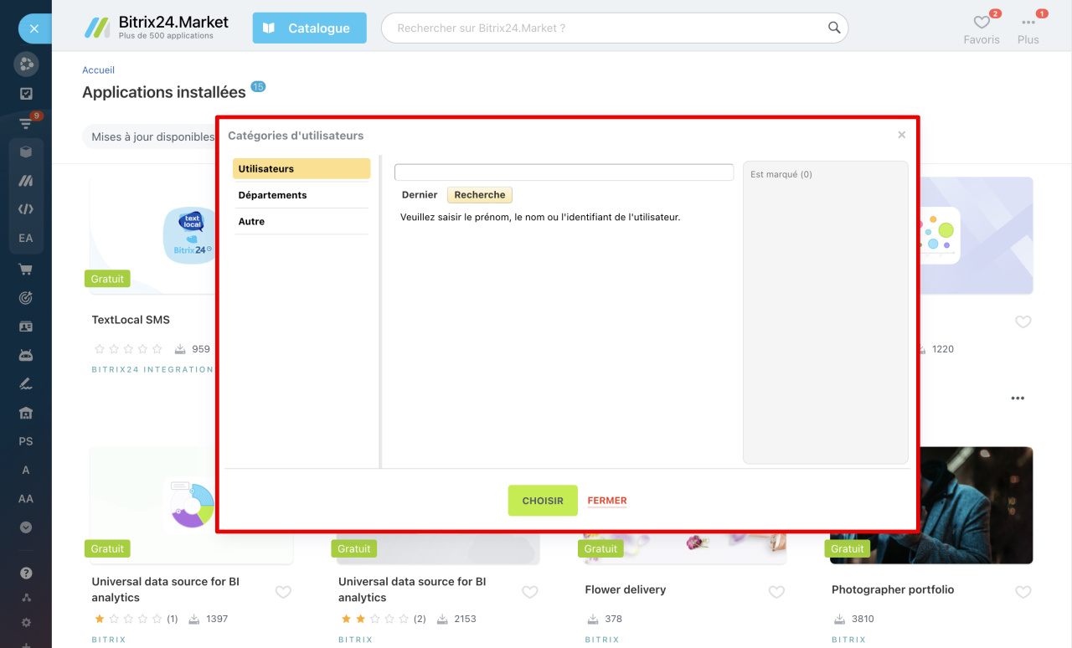This screenshot has height=648, width=1072.
Task: Open the Catalogue button
Action: [310, 28]
